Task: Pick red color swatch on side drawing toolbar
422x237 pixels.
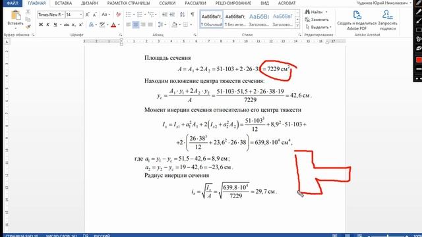Action: click(419, 60)
